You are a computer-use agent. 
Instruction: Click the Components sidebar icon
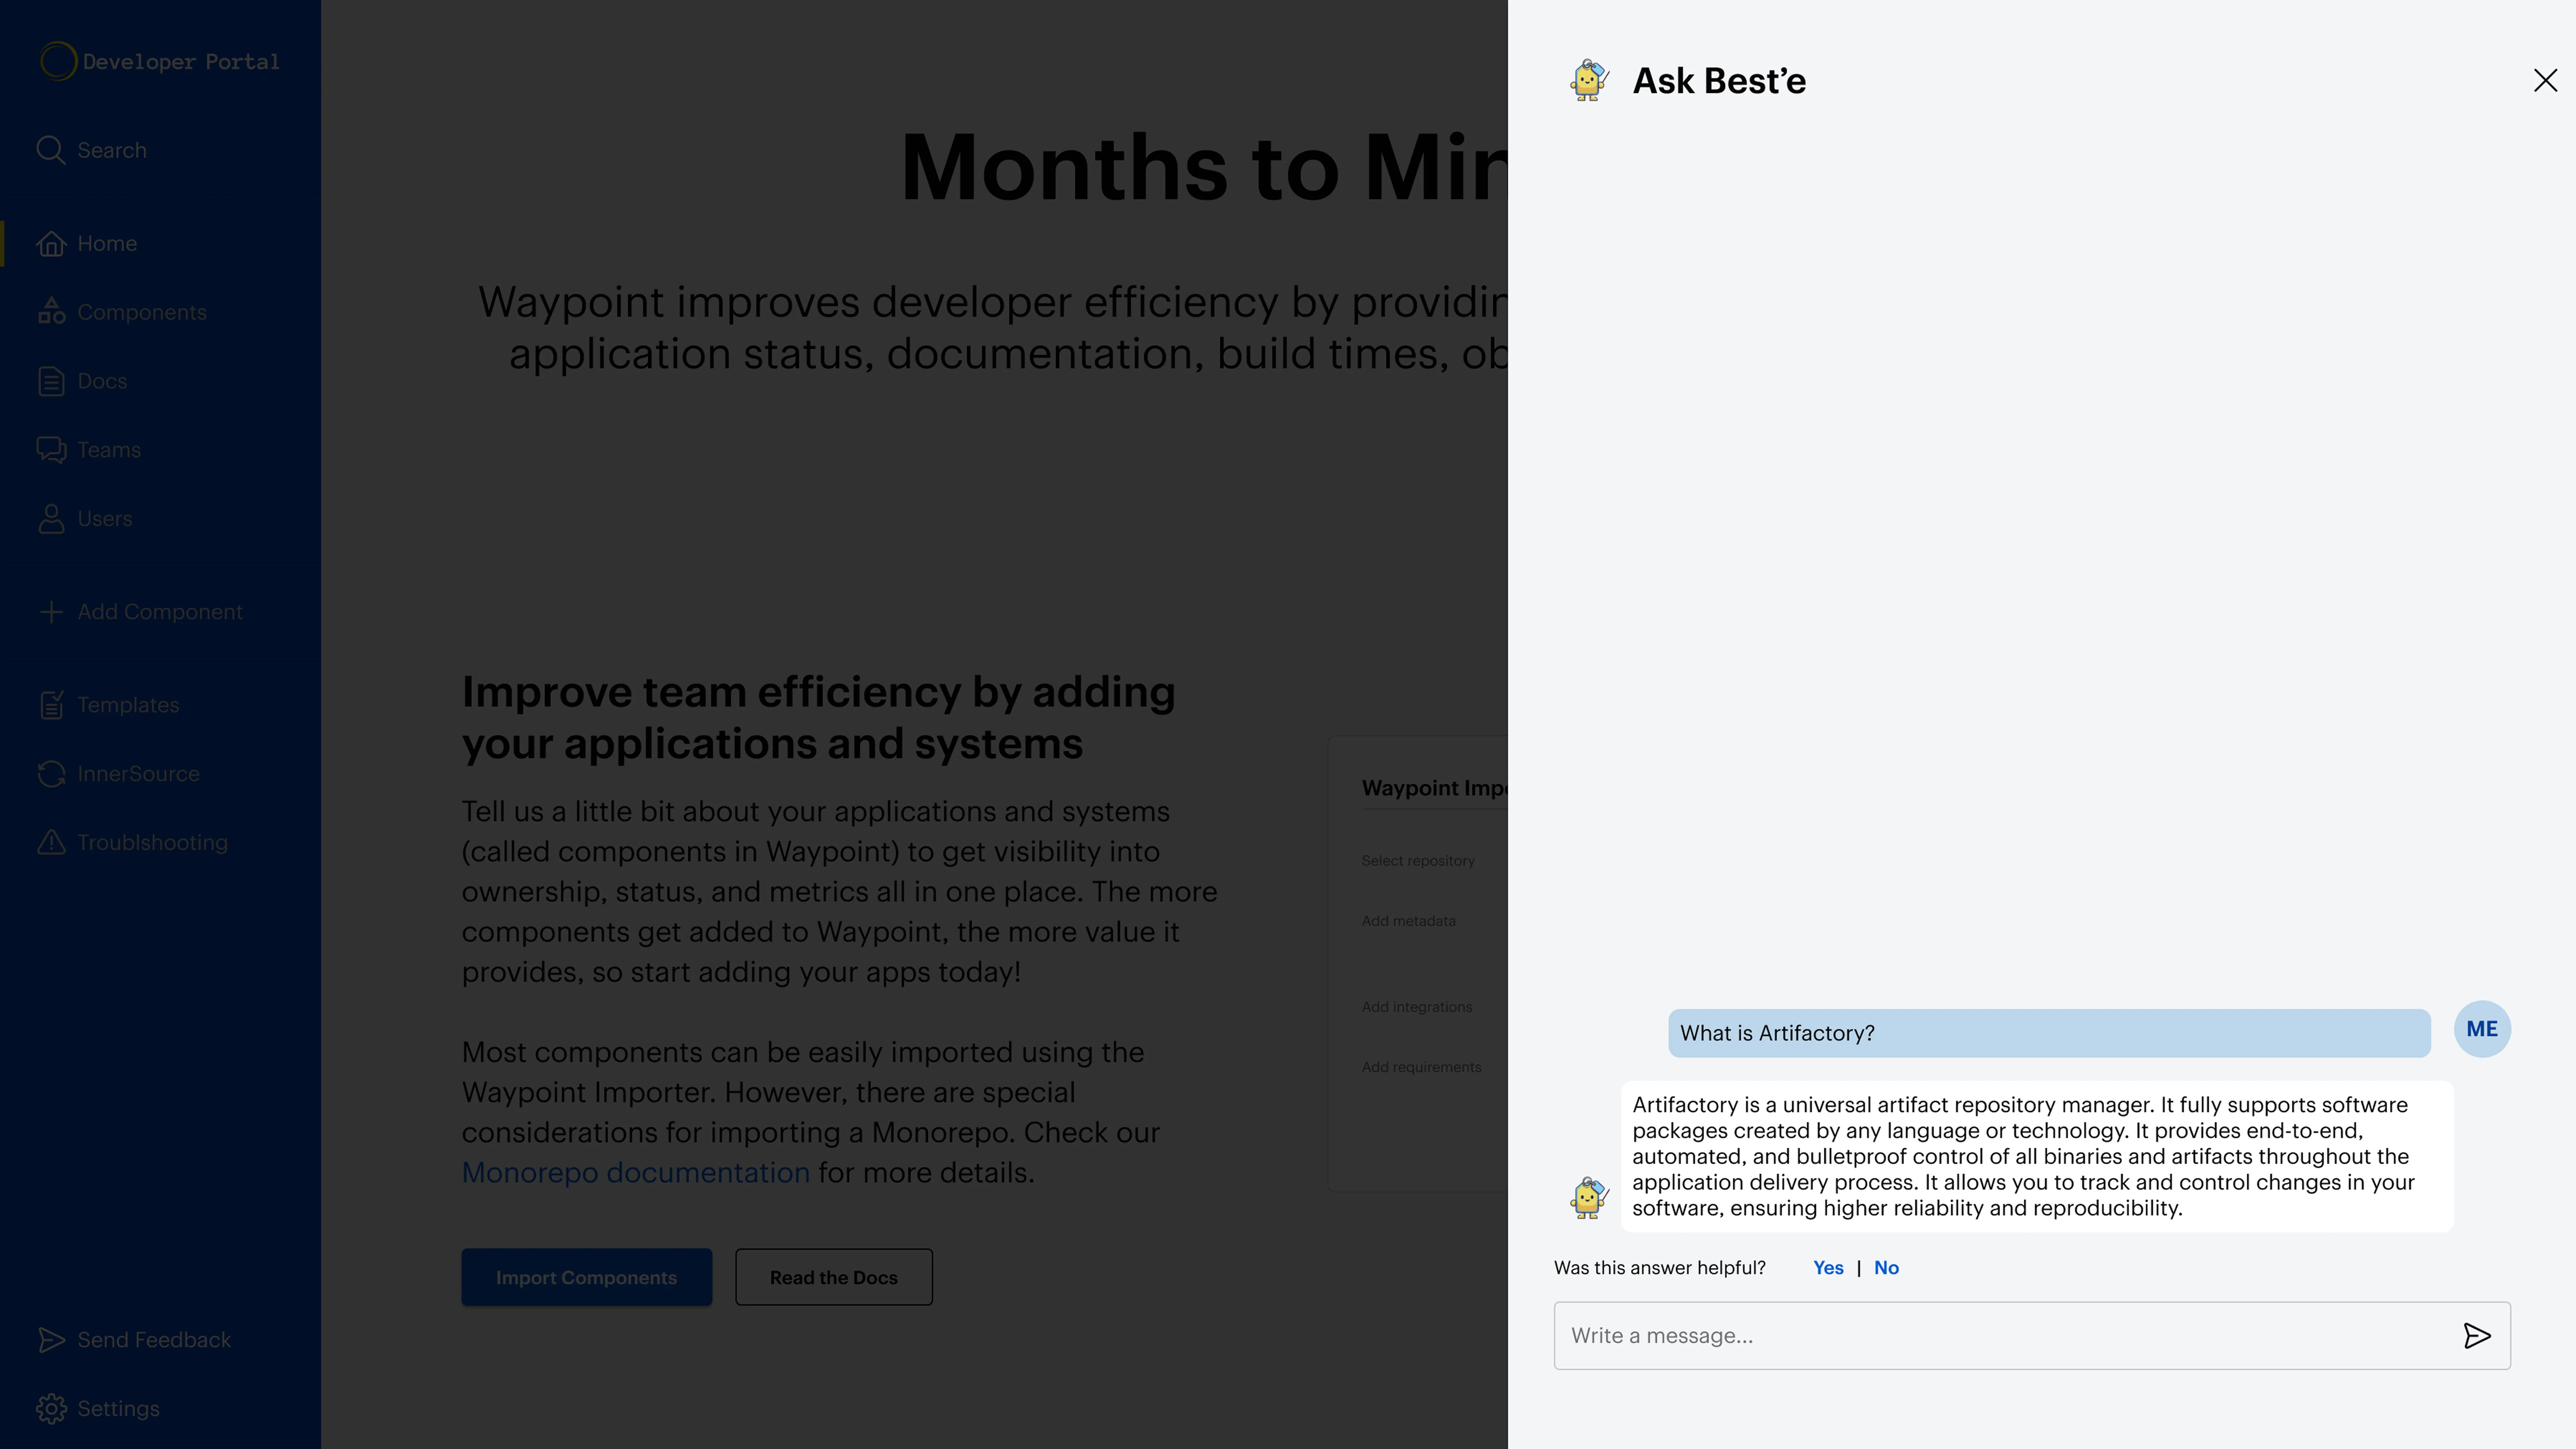[x=51, y=311]
